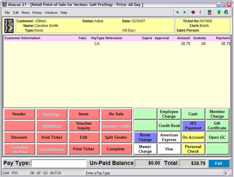
Task: Click the Abacus logo beside customer info
Action: point(9,26)
